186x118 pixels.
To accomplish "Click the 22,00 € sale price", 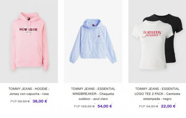I will point(168,106).
